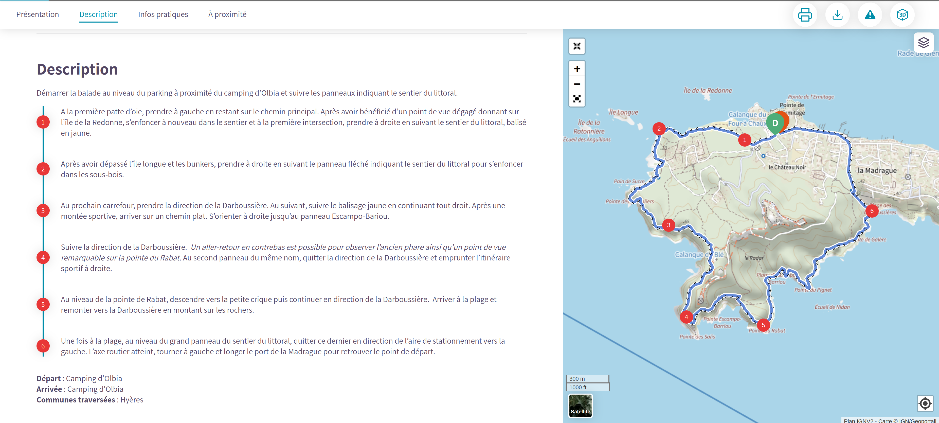Click step 3 bullet in description list
This screenshot has height=423, width=939.
pyautogui.click(x=43, y=210)
